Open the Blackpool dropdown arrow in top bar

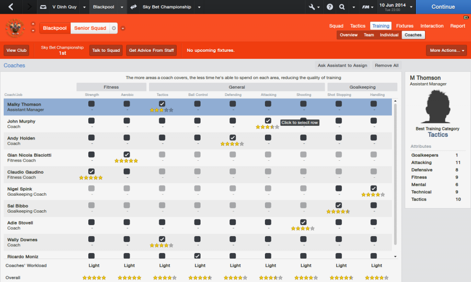point(121,7)
